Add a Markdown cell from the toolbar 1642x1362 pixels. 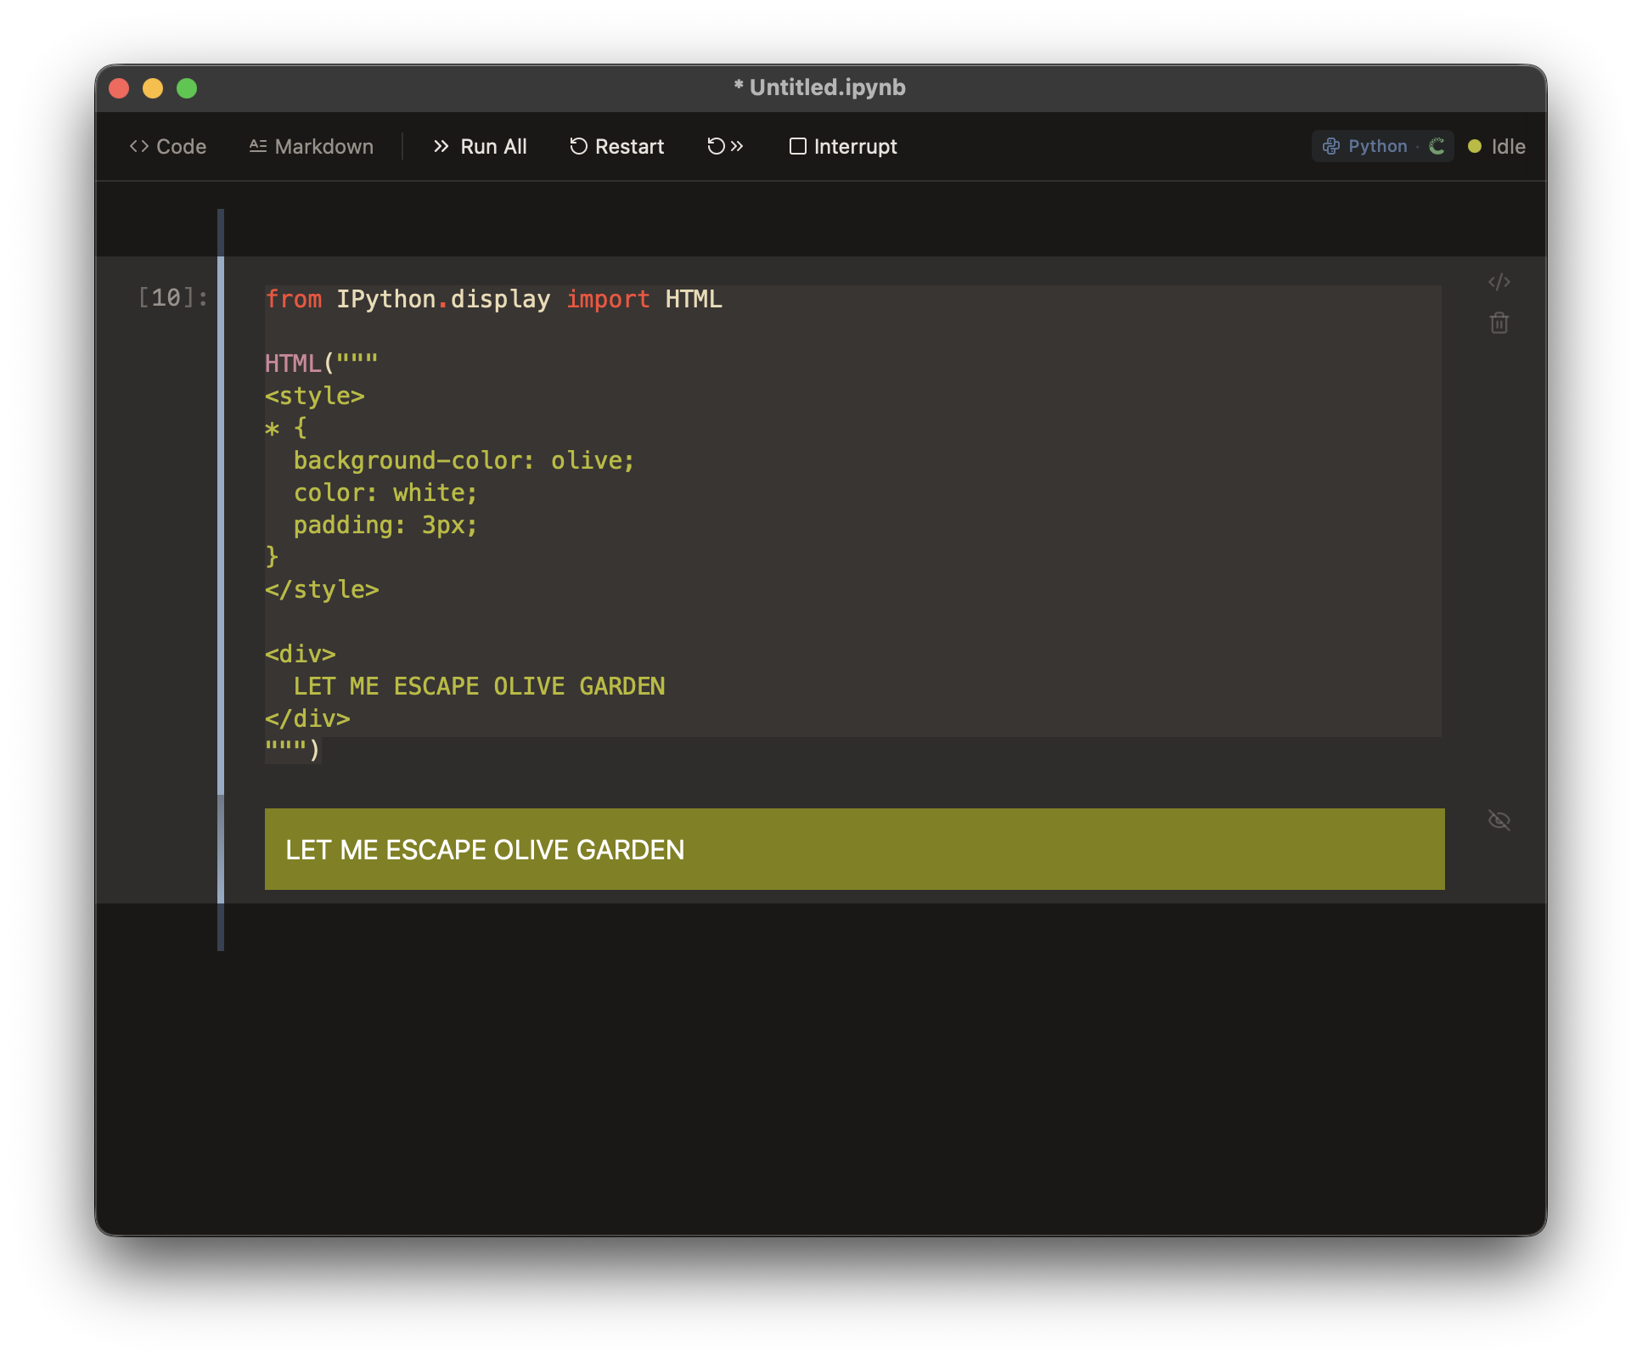point(312,146)
